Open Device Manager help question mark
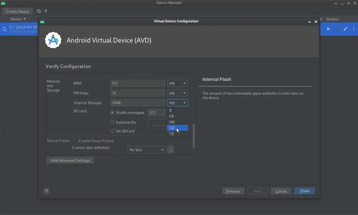The image size is (358, 215). click(46, 11)
